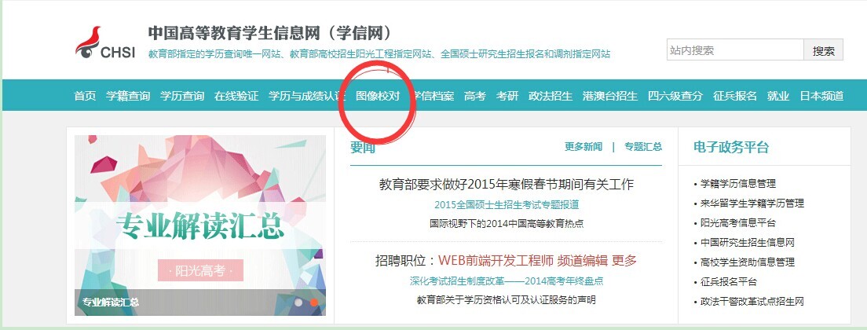Open the 考研 navigation item

(x=507, y=96)
